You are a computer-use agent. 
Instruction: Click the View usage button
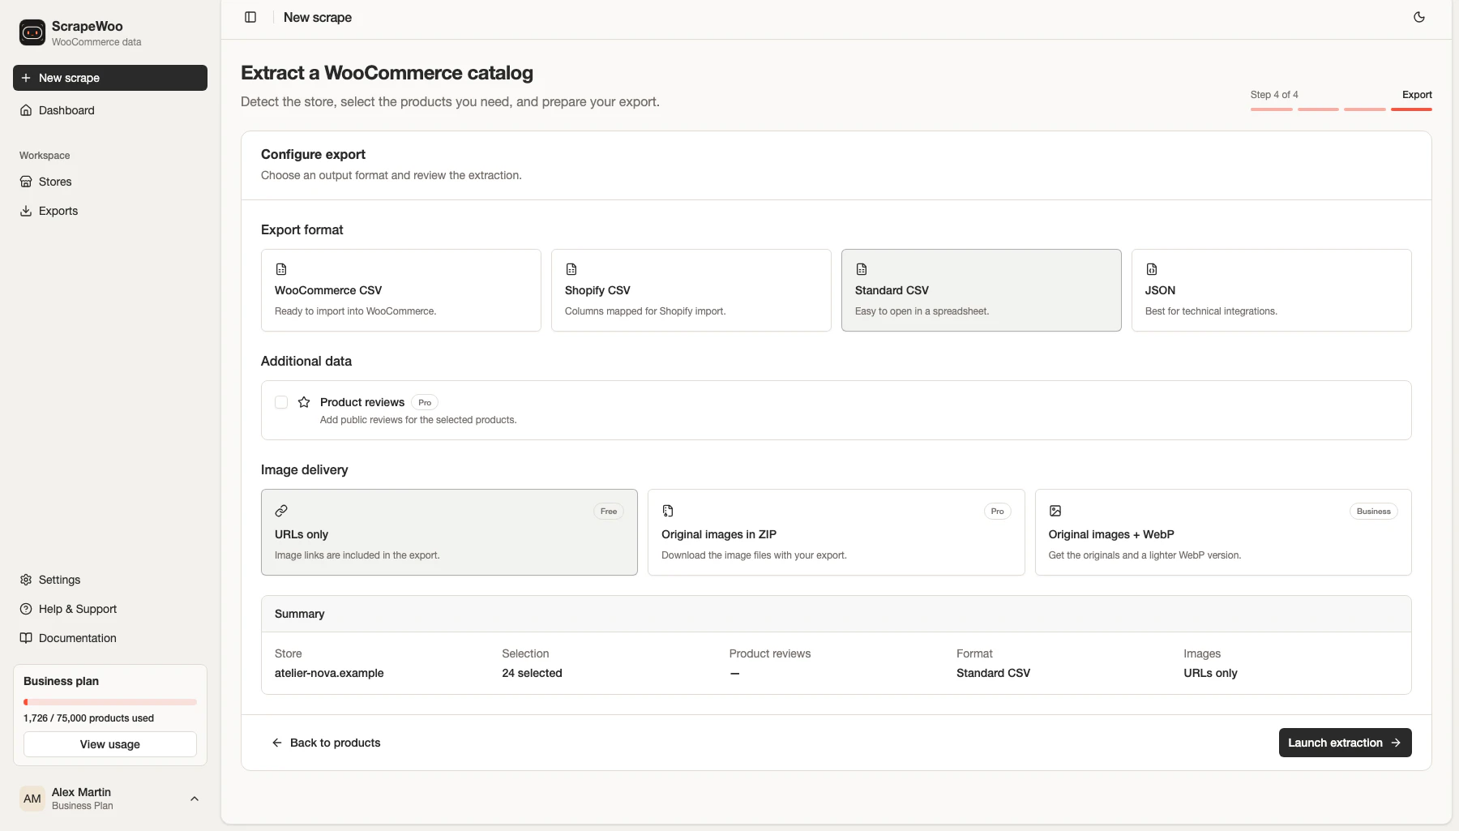pos(110,744)
